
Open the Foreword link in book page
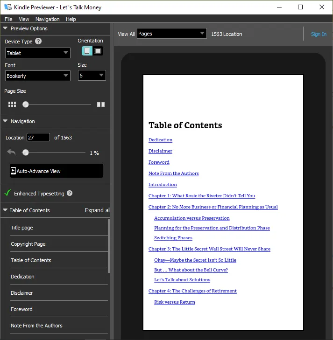tap(159, 162)
